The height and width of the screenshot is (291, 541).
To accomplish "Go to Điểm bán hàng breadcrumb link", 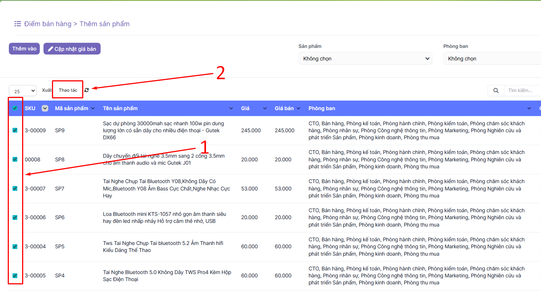I will pyautogui.click(x=48, y=24).
